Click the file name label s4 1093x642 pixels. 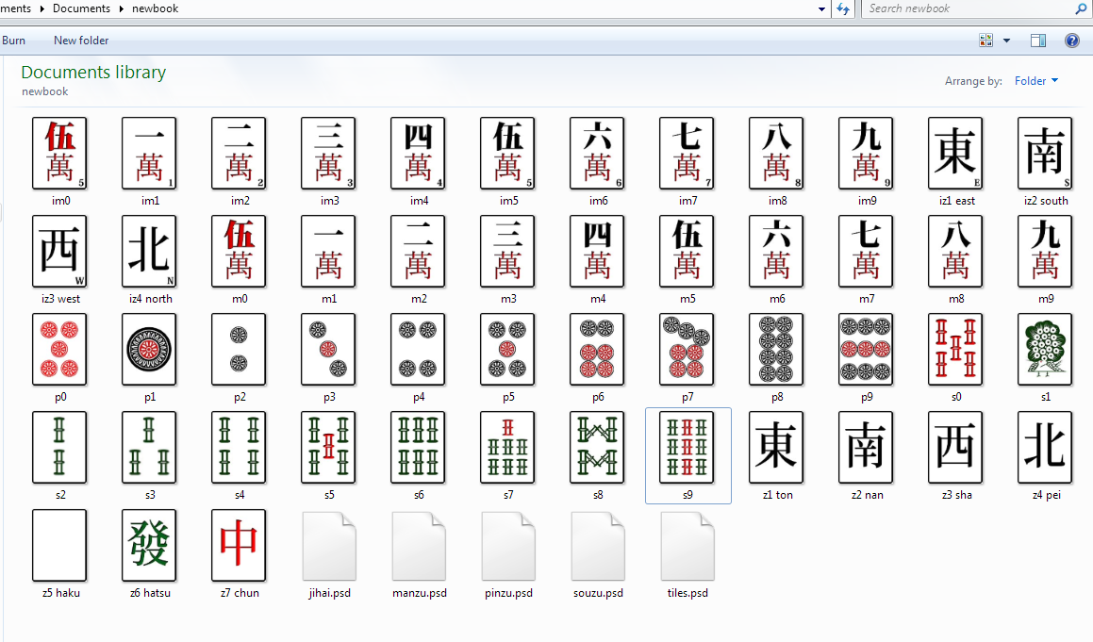click(240, 495)
